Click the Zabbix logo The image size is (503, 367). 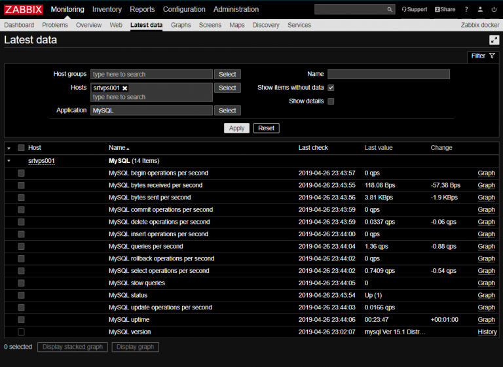[x=23, y=9]
